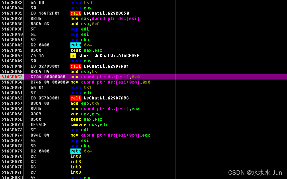Select the "add esp,0x4" instruction
The height and width of the screenshot is (179, 287).
coord(85,71)
